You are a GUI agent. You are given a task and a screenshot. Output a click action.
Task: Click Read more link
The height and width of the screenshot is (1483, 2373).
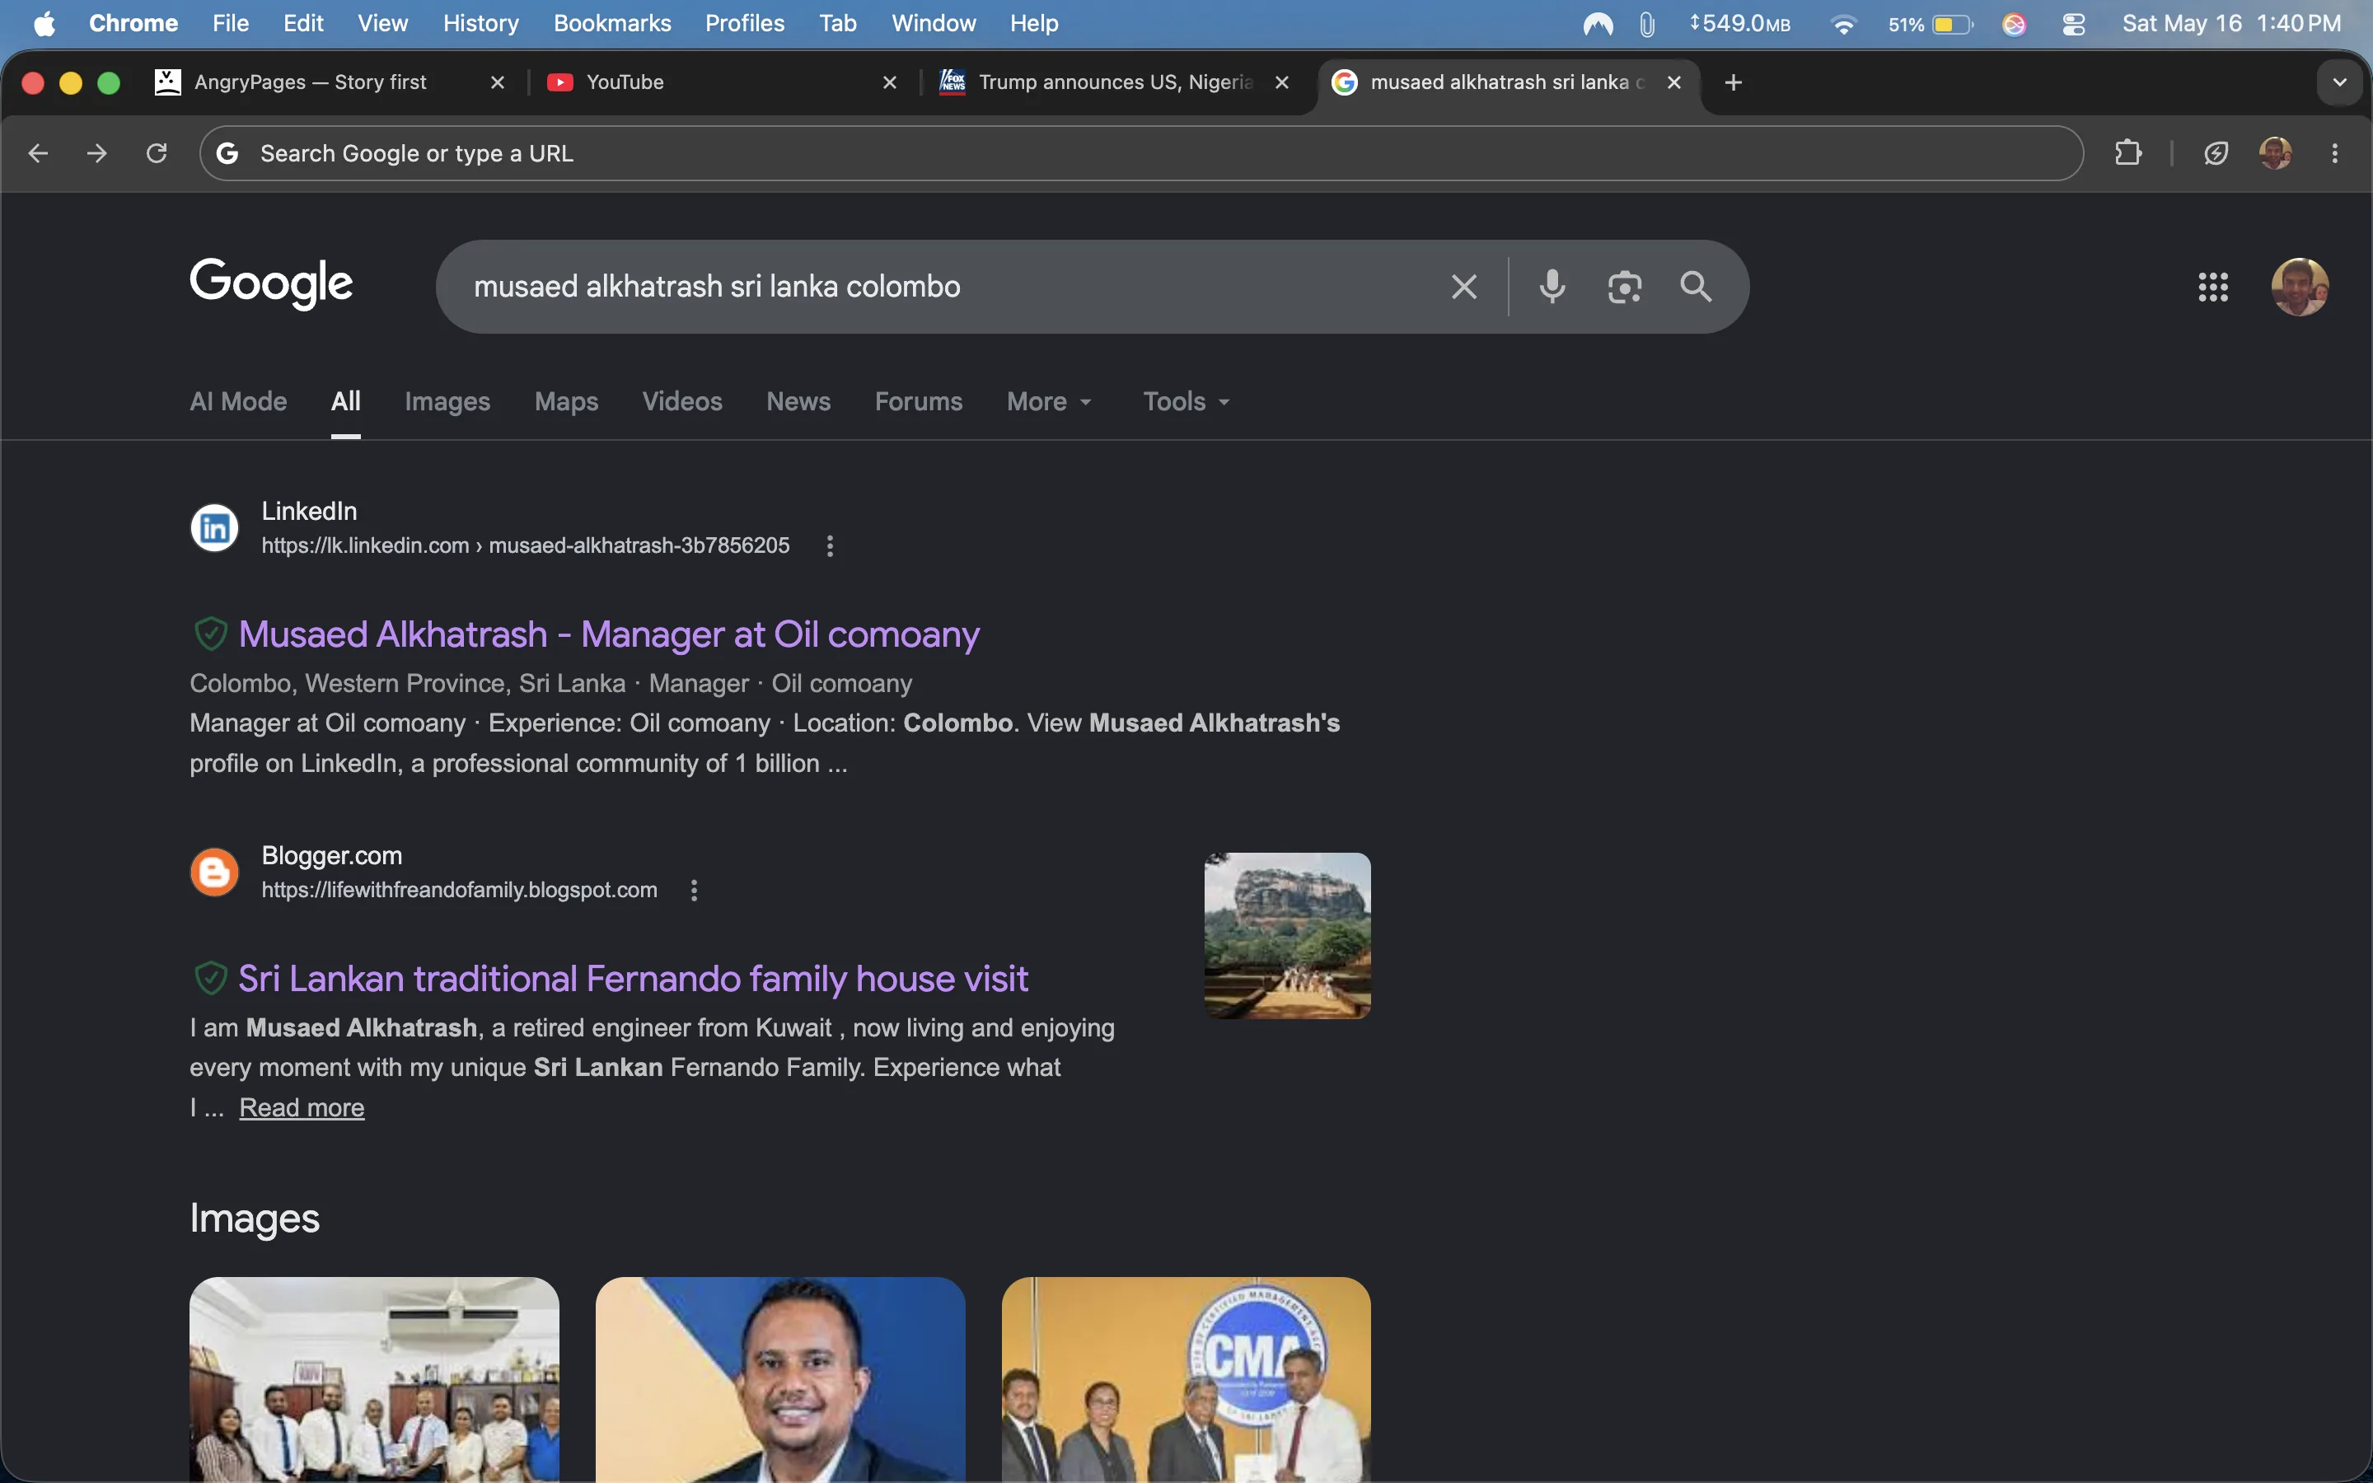[x=302, y=1107]
